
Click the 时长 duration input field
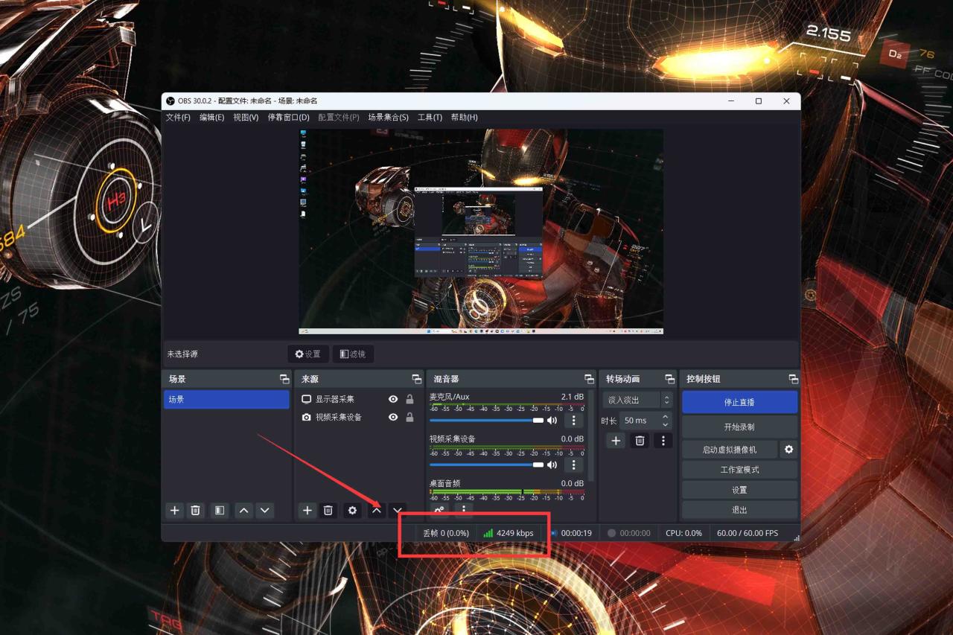(x=646, y=421)
